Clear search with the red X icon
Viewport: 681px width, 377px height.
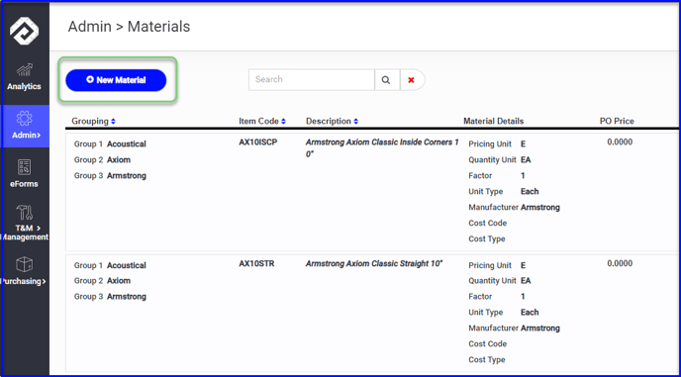pos(412,80)
